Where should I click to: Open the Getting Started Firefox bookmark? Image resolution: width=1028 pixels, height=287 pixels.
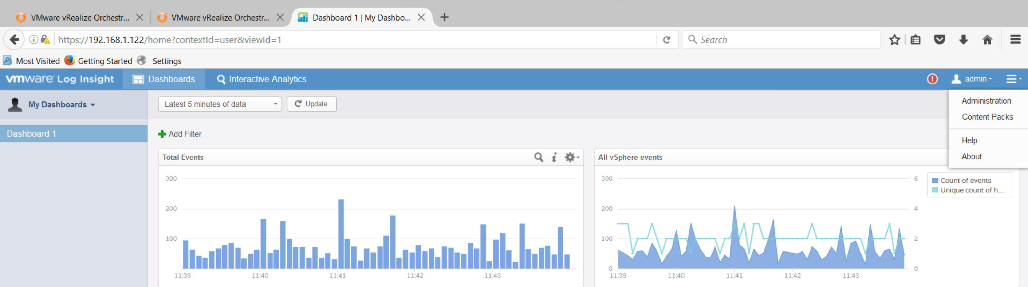click(x=98, y=60)
